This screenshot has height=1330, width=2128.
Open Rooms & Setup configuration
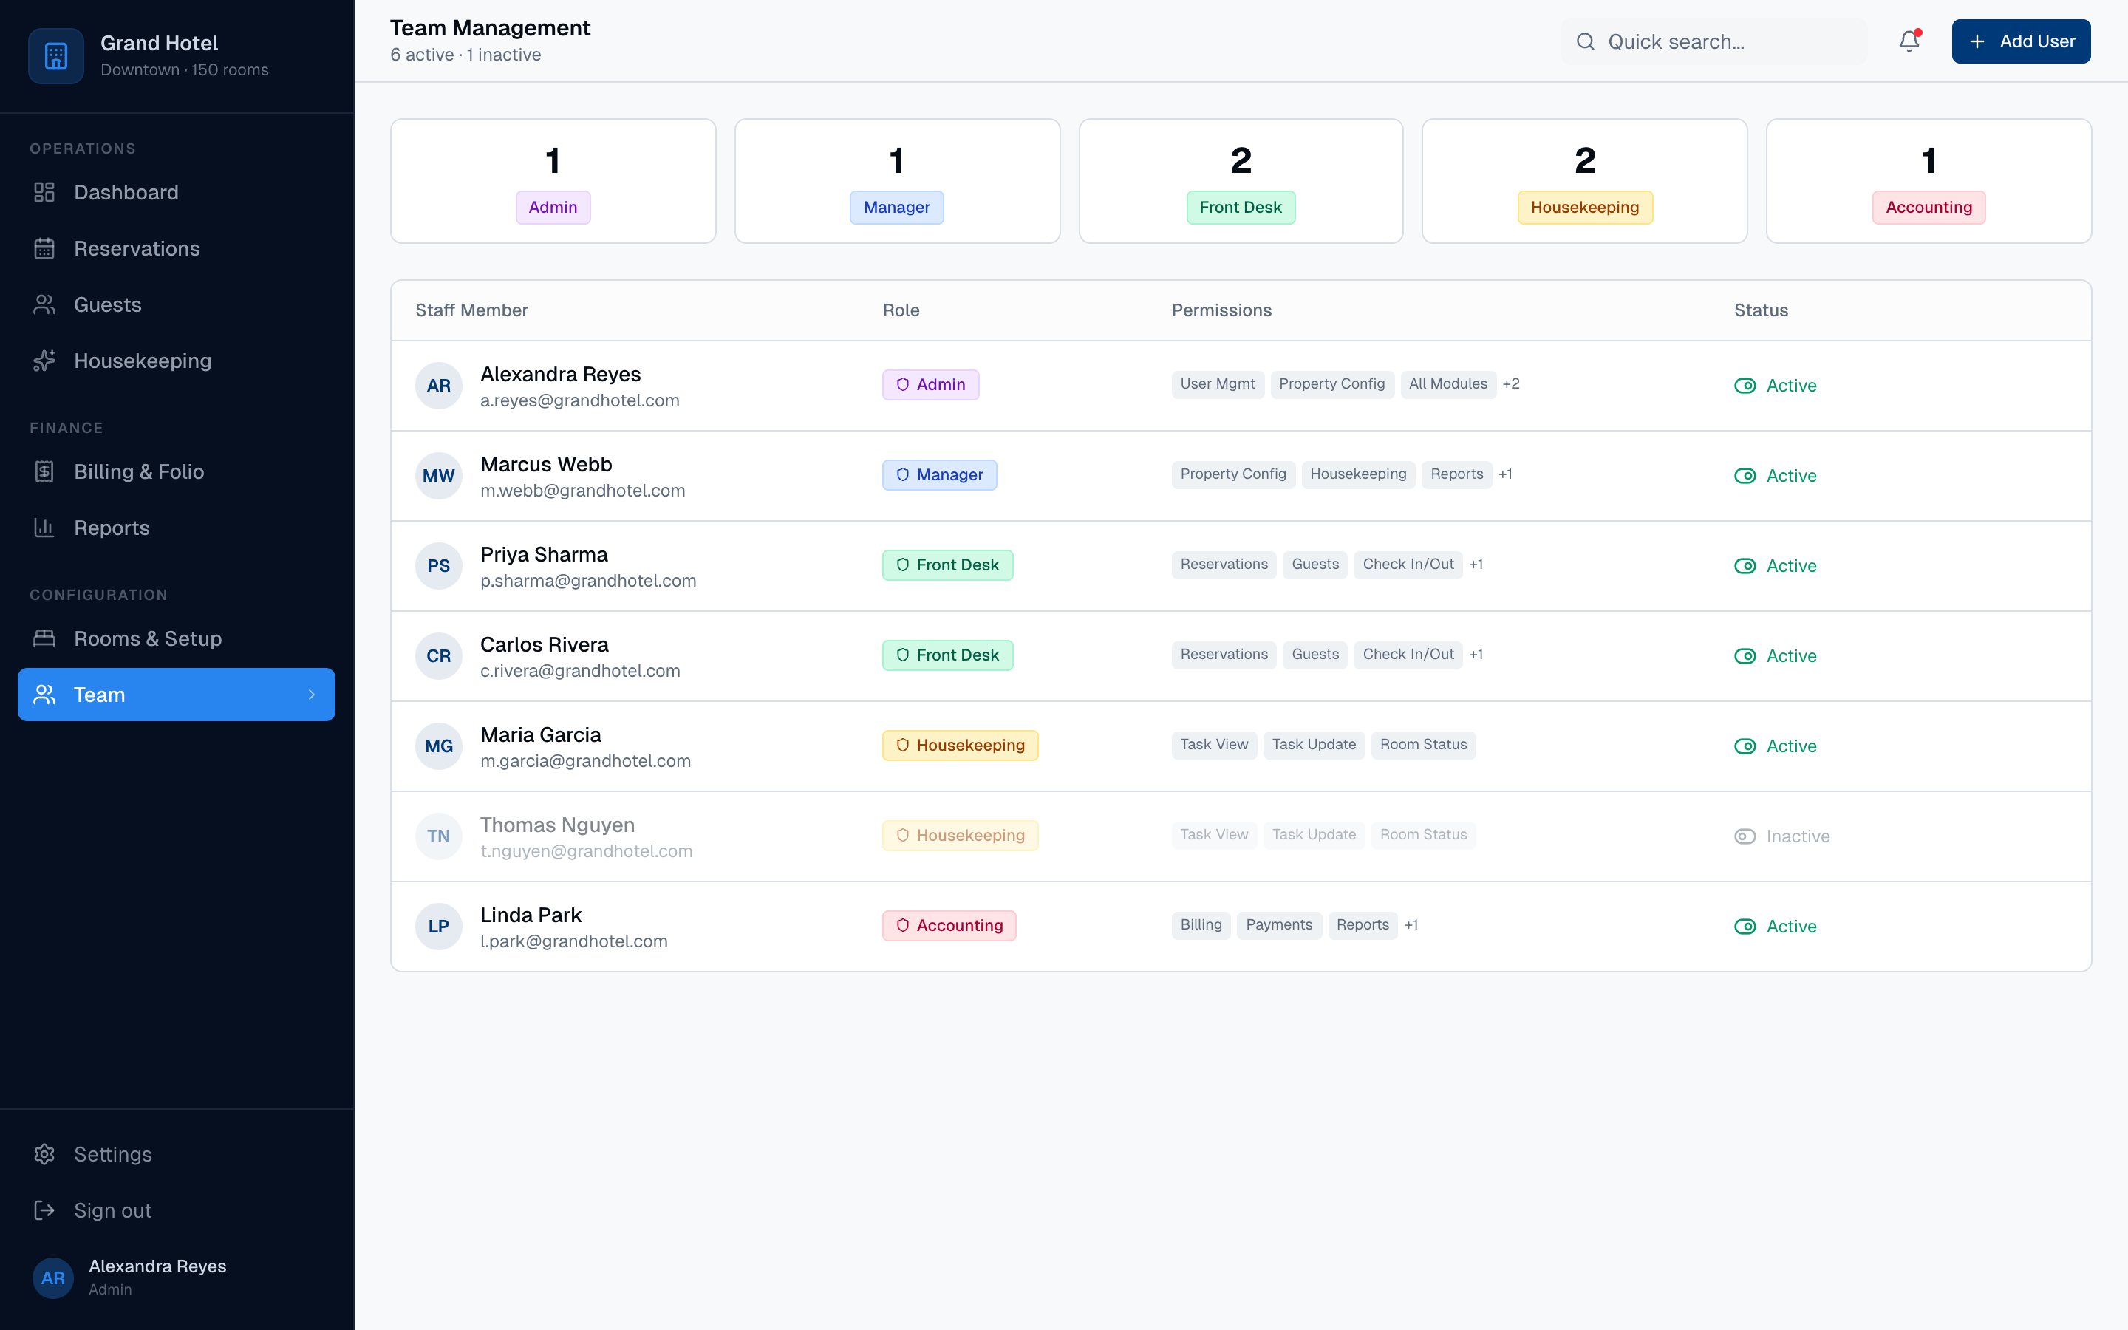tap(176, 638)
